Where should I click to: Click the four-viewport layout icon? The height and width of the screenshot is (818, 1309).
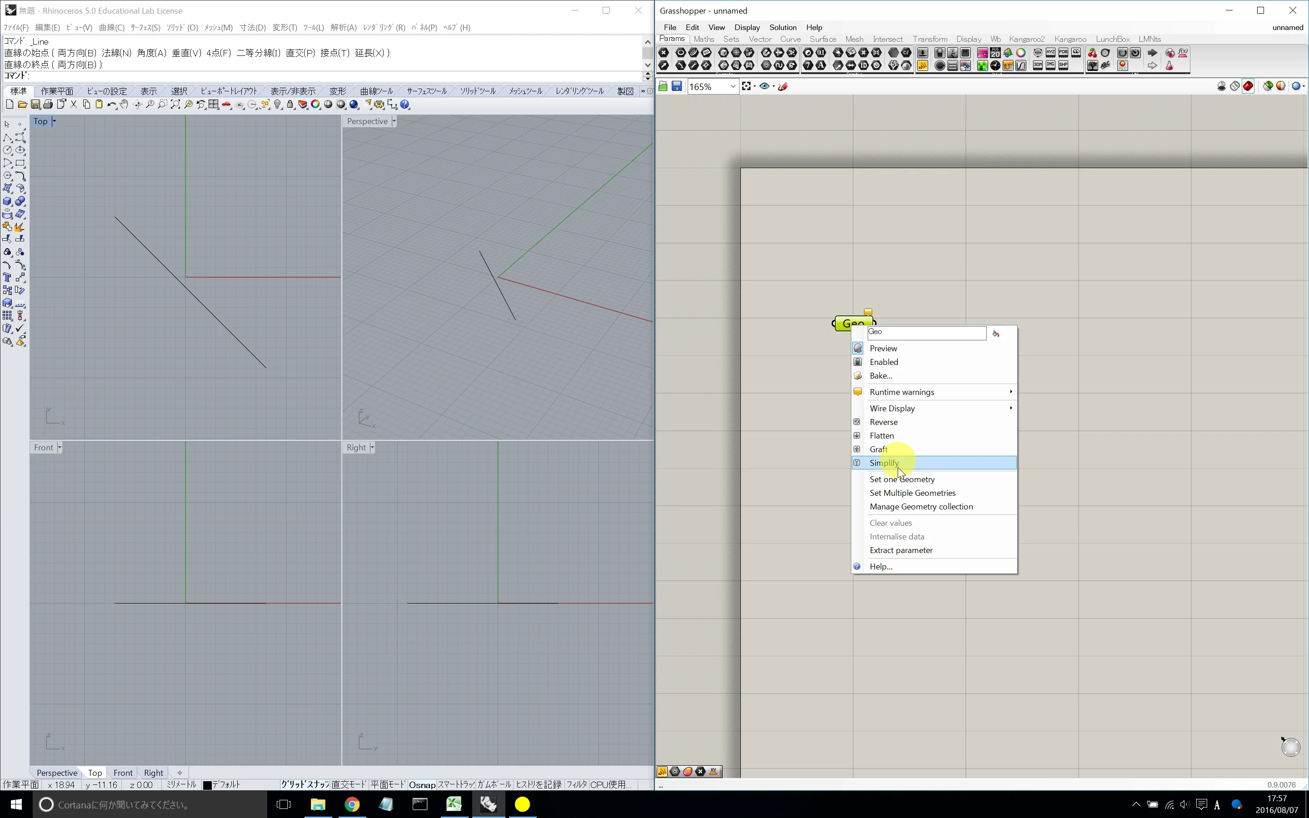[x=214, y=105]
